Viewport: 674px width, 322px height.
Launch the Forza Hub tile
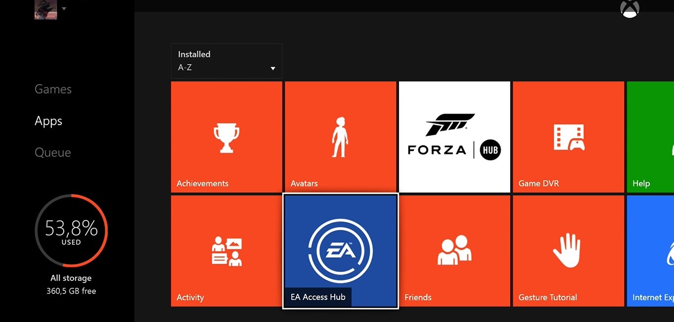pos(454,137)
